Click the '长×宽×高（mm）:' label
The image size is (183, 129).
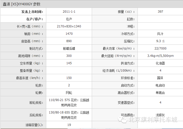pyautogui.click(x=30, y=26)
